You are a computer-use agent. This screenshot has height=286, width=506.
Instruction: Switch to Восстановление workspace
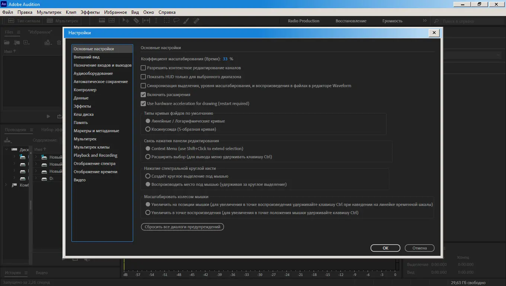pyautogui.click(x=351, y=21)
